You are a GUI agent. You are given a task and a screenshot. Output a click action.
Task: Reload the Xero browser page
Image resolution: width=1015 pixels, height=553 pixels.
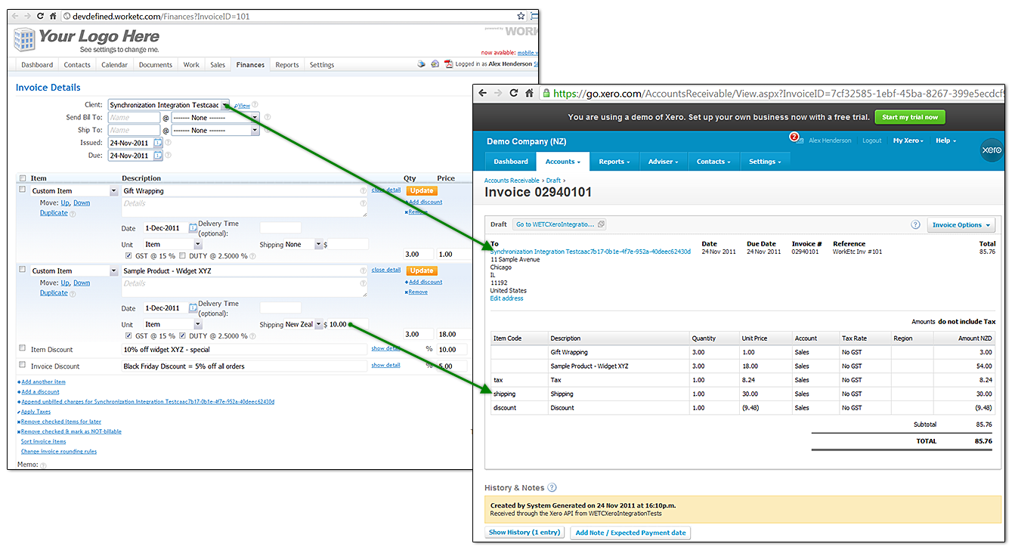514,94
